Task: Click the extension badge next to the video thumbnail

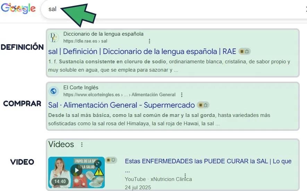Action: click(111, 160)
